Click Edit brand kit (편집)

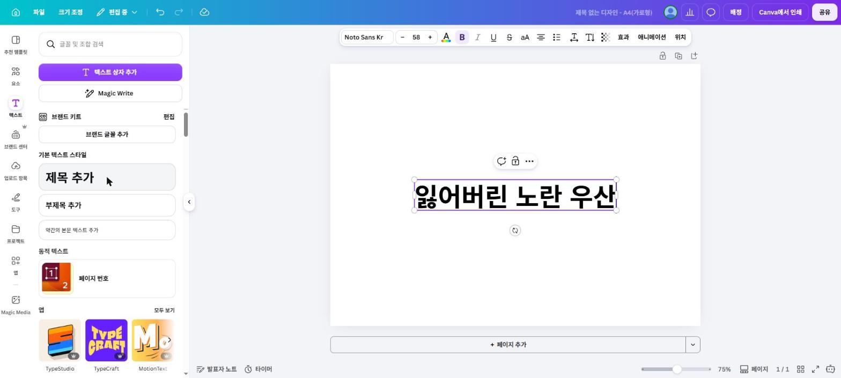point(169,117)
